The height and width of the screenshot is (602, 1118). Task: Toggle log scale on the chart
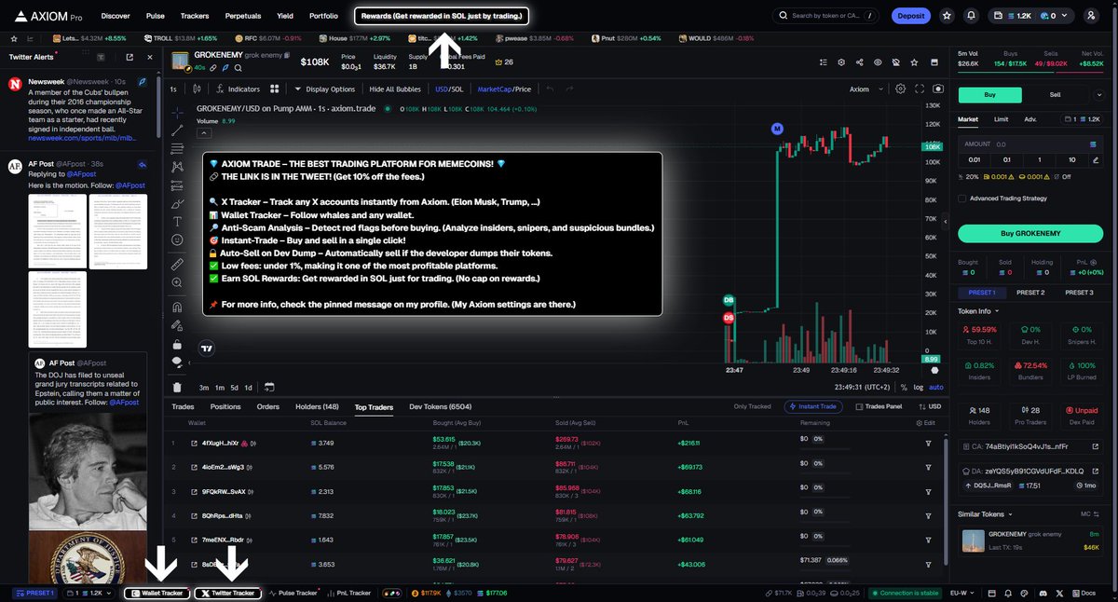tap(920, 387)
